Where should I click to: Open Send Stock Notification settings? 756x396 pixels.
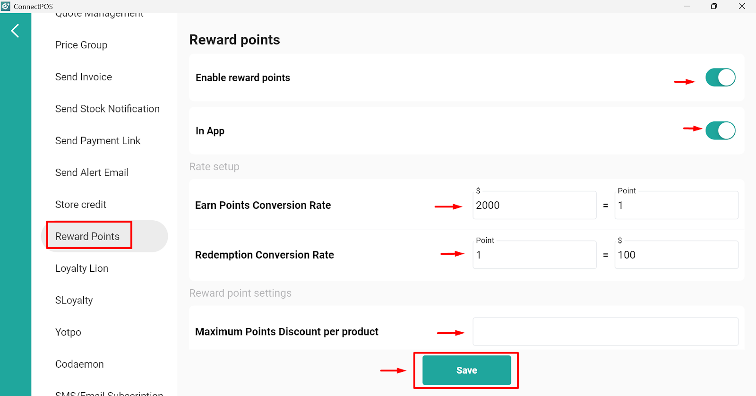107,109
